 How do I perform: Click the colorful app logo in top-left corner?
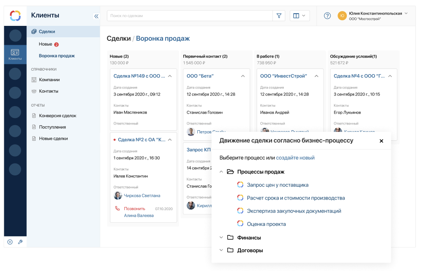pos(13,15)
